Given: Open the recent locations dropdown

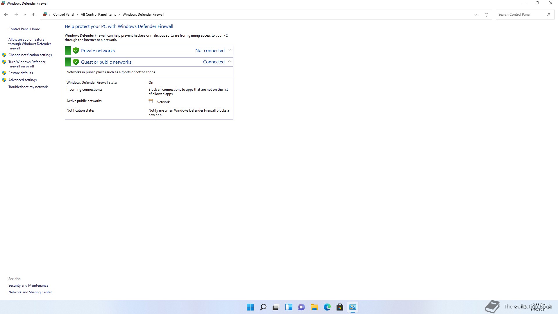Looking at the screenshot, I should click(x=25, y=15).
